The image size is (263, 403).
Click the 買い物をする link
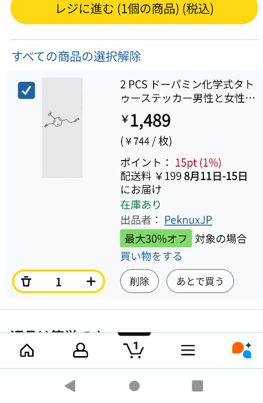pyautogui.click(x=151, y=256)
